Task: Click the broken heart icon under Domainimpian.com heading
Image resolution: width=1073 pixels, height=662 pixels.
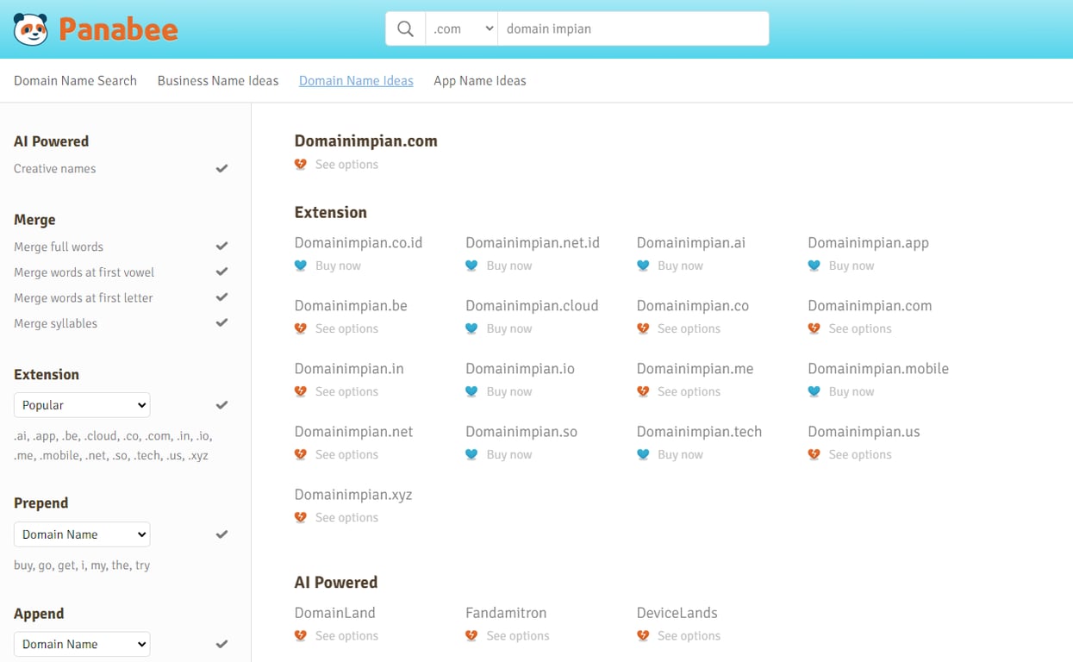Action: 301,165
